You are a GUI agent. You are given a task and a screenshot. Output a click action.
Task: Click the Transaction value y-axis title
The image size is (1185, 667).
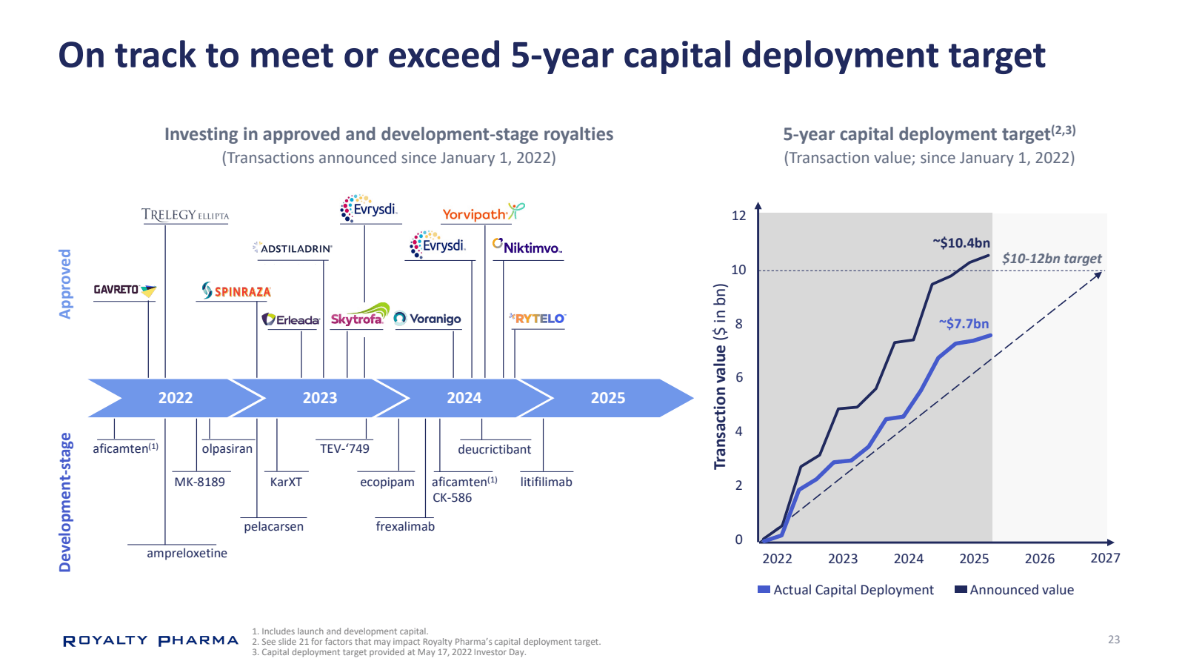720,376
